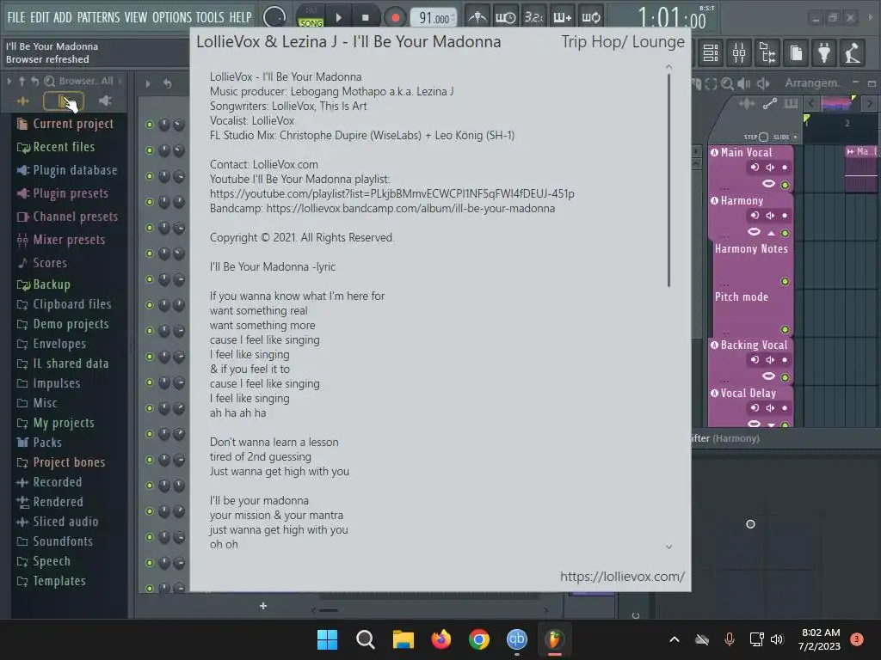The image size is (881, 660).
Task: Open the plugin picker plug icon
Action: [x=824, y=52]
